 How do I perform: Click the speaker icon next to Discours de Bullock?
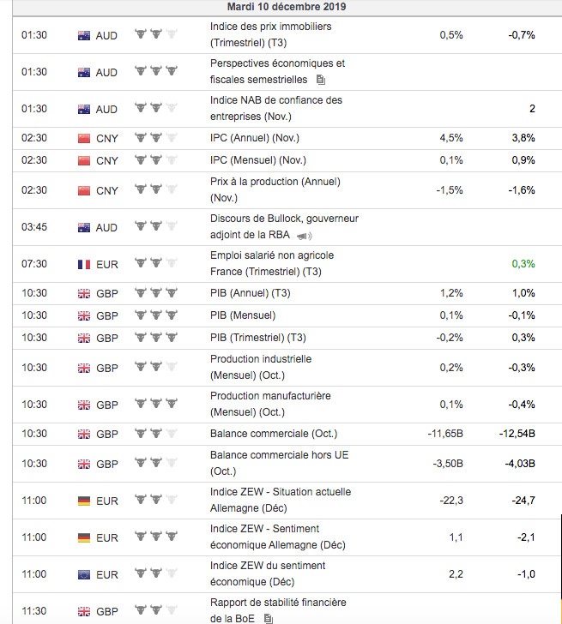click(304, 236)
